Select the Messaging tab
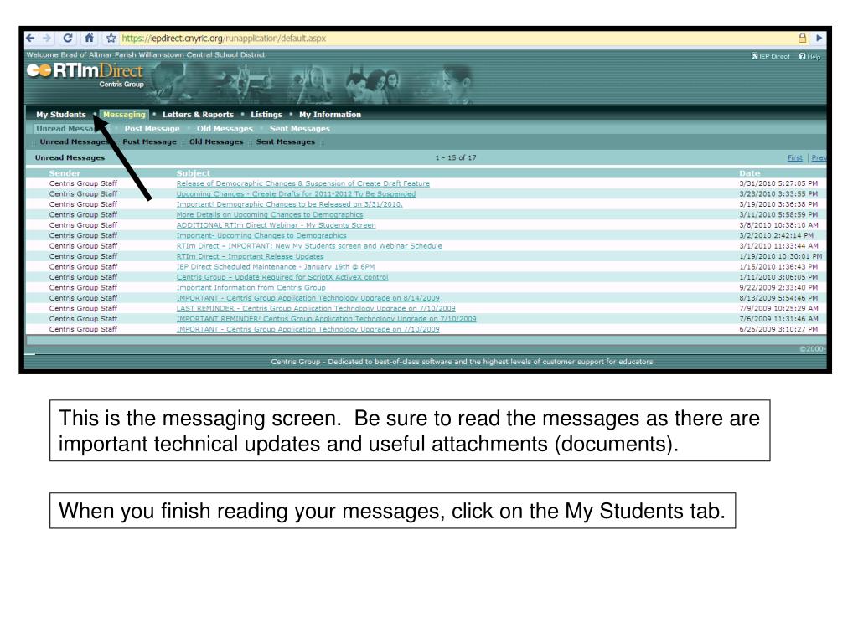 point(124,114)
